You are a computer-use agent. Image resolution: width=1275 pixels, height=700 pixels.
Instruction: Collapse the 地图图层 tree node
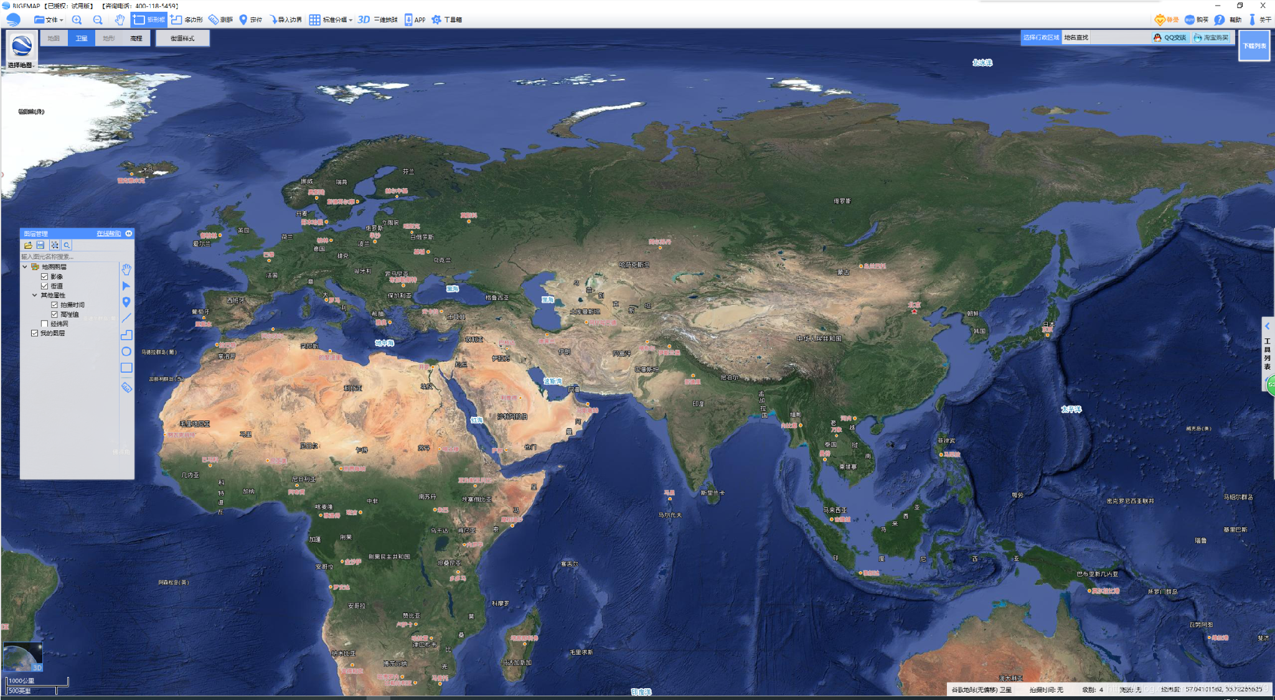click(25, 267)
